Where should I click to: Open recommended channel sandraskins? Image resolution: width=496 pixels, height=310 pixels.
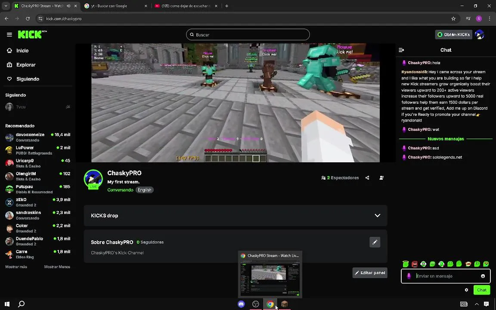pos(37,215)
